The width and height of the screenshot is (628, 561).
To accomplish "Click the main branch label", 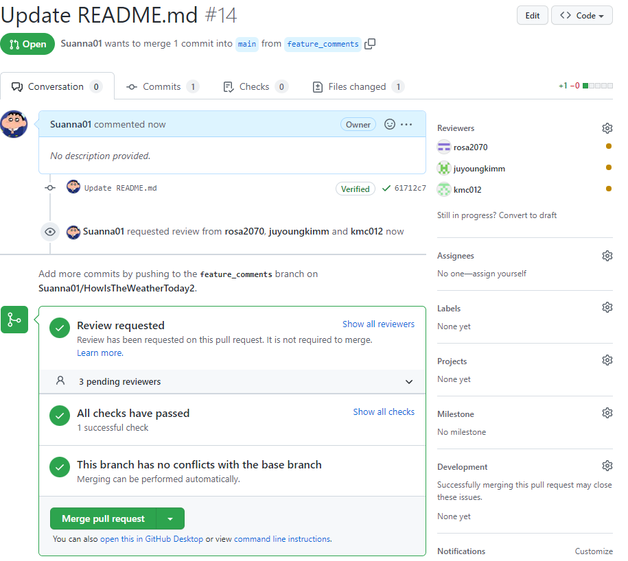I will coord(246,44).
